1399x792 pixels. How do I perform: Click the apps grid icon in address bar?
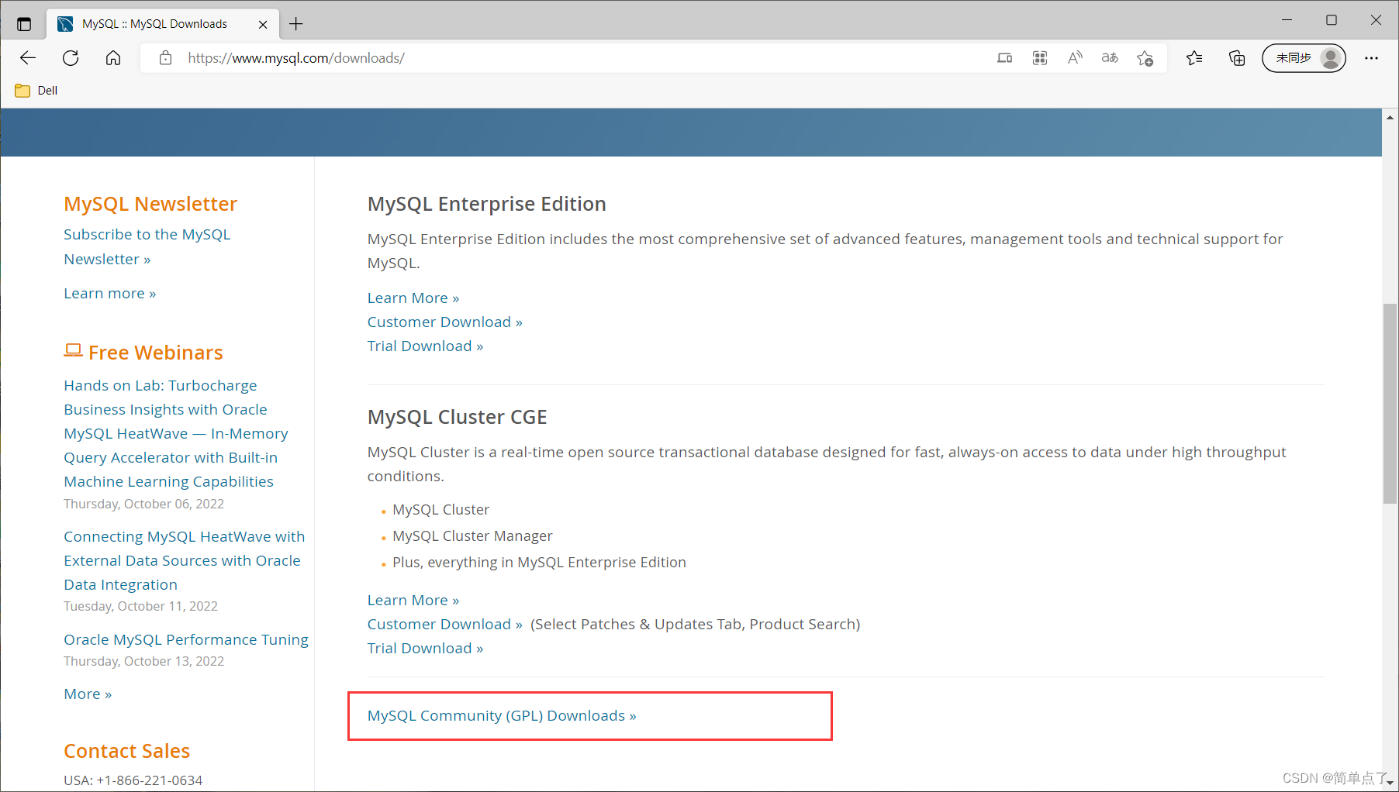[1040, 58]
